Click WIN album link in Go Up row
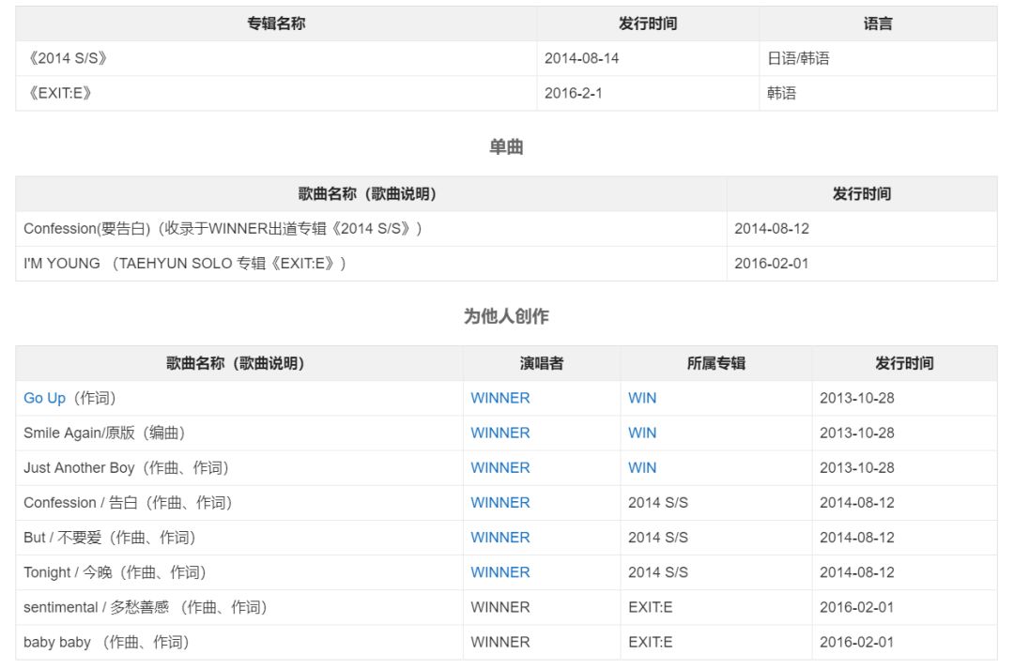1014x669 pixels. pos(642,398)
